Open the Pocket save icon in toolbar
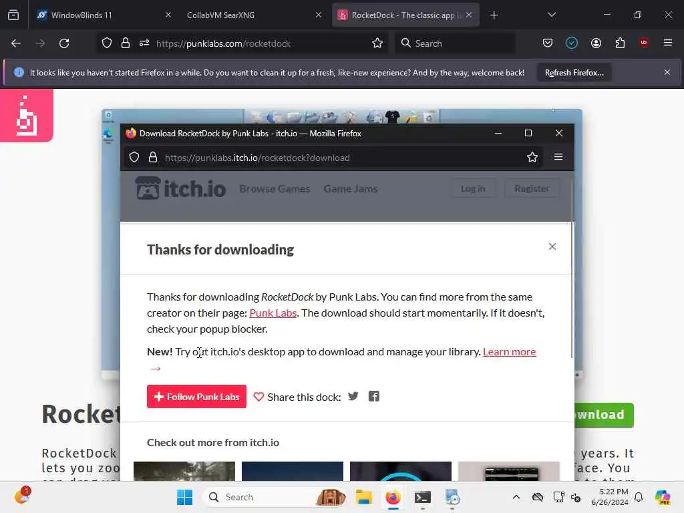684x513 pixels. pyautogui.click(x=548, y=43)
